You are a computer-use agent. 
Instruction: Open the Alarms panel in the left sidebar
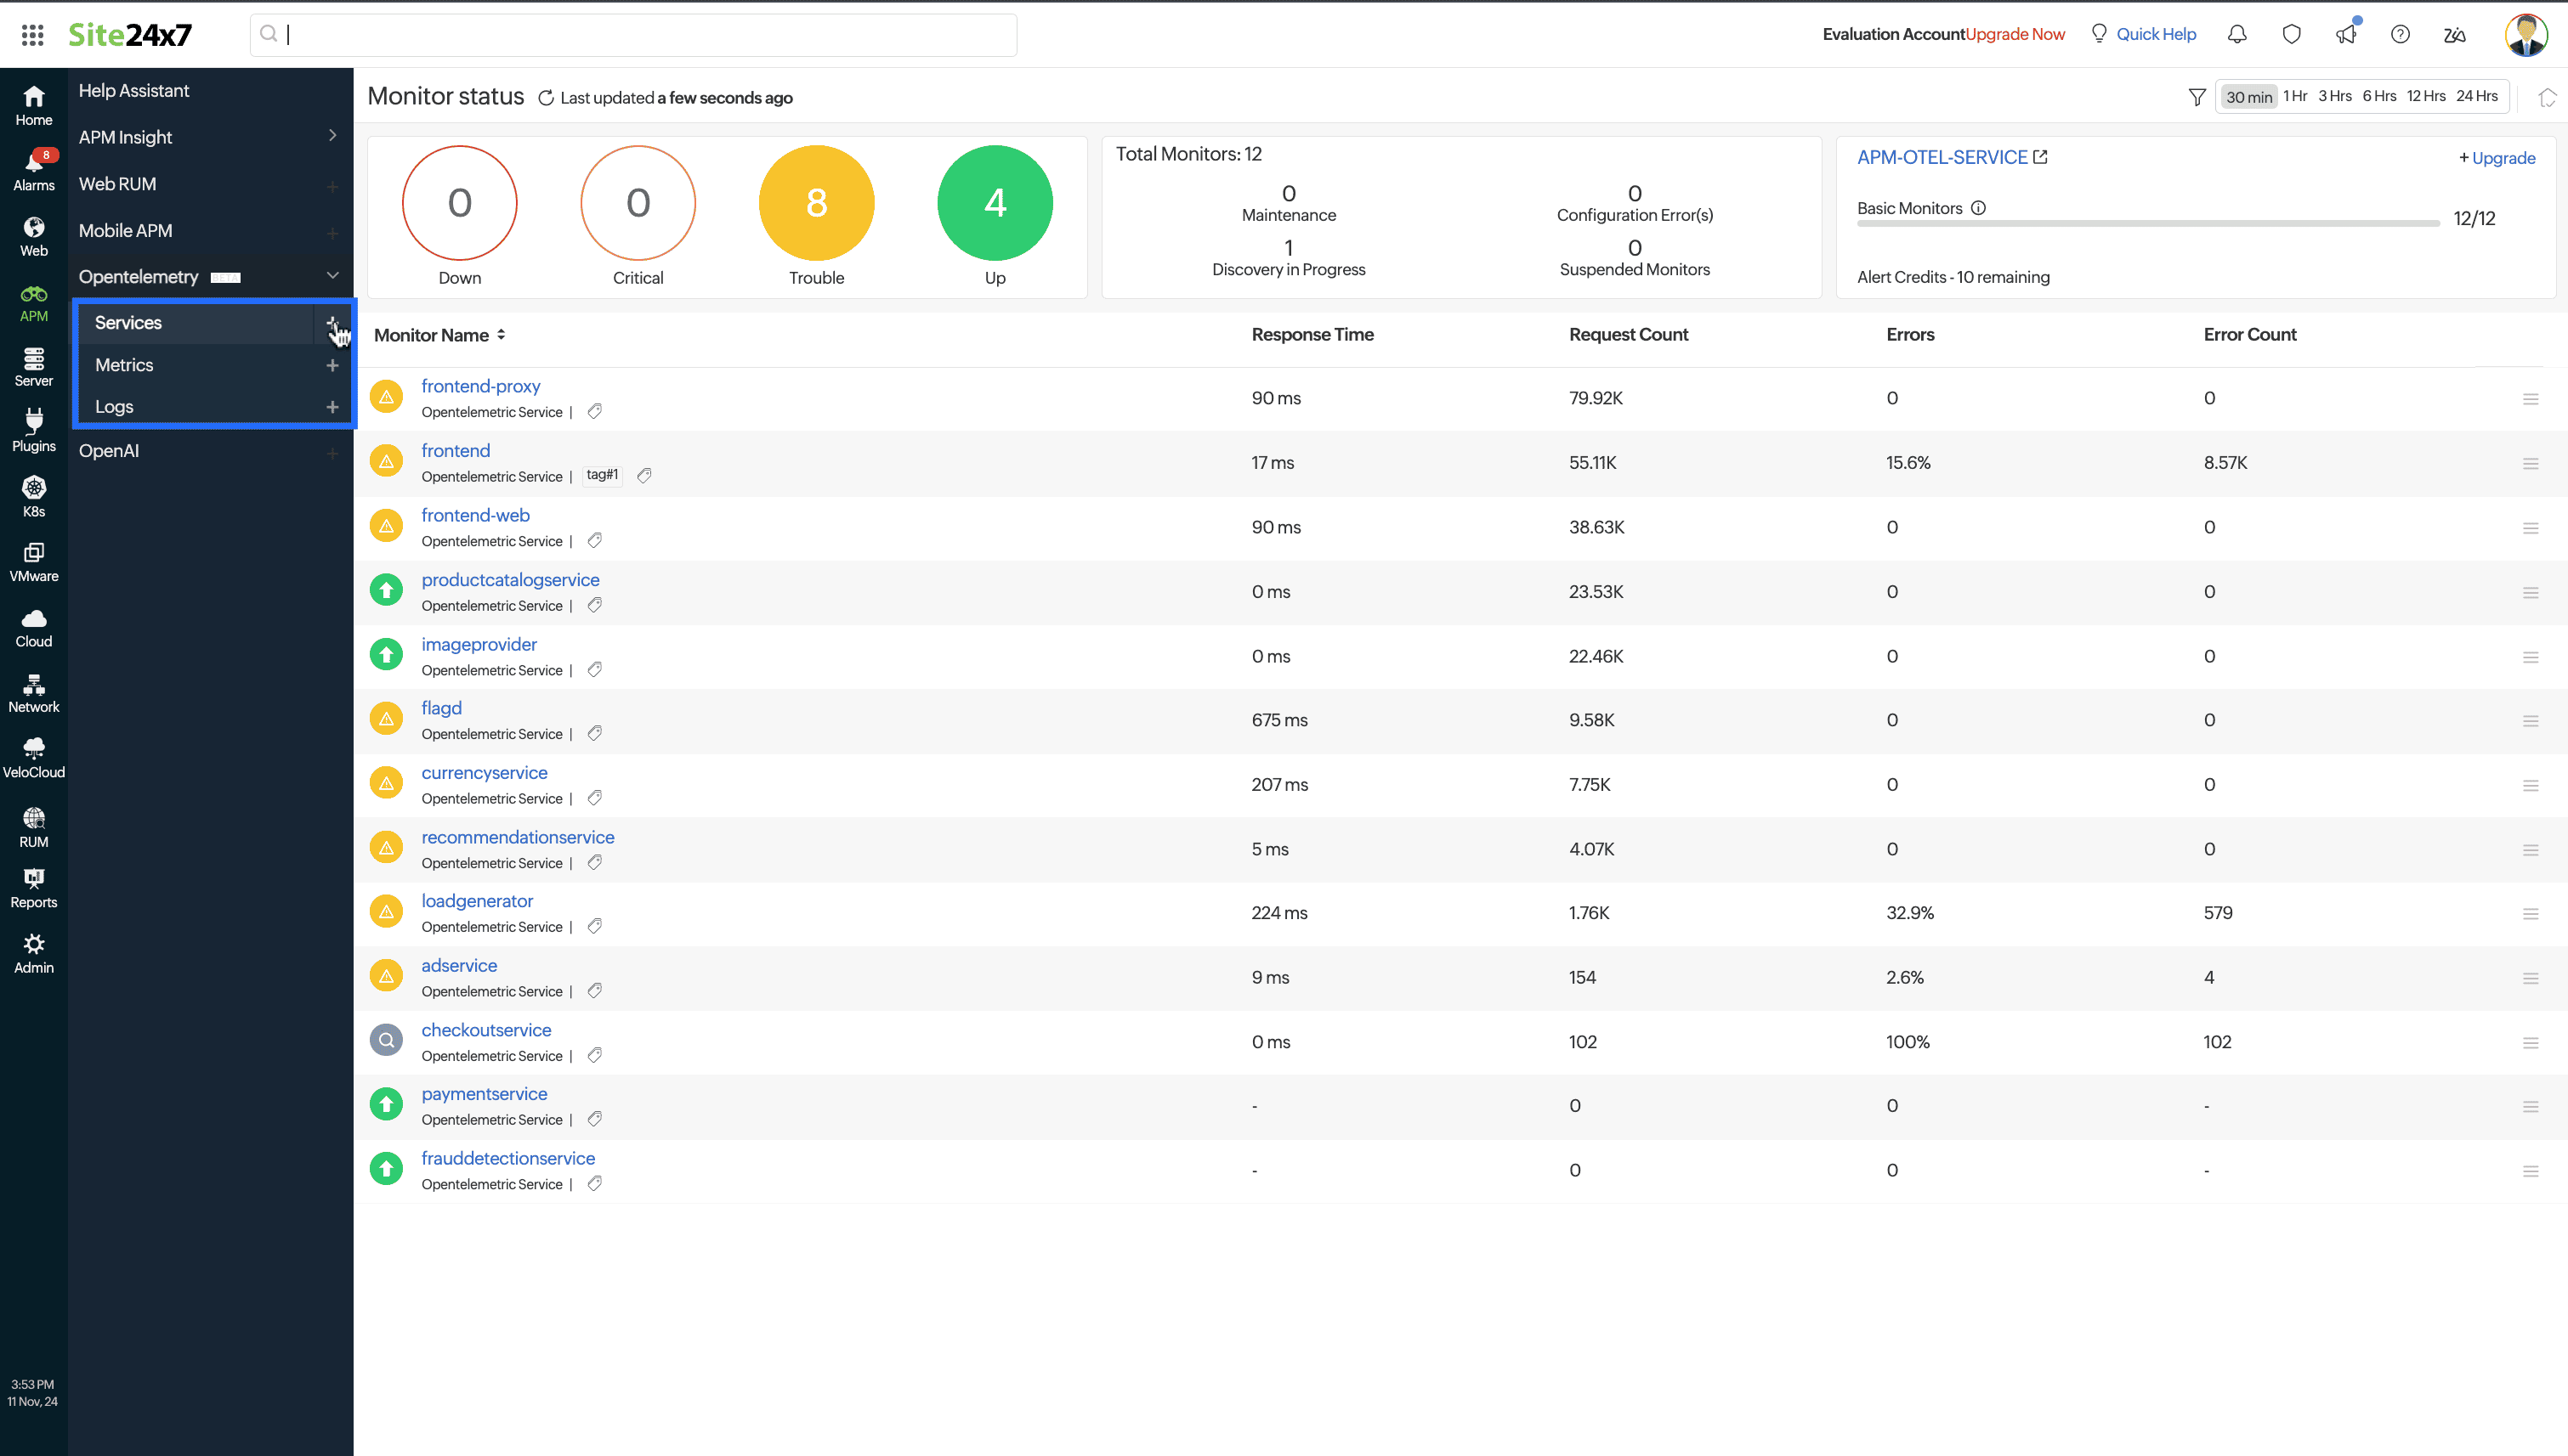[33, 170]
